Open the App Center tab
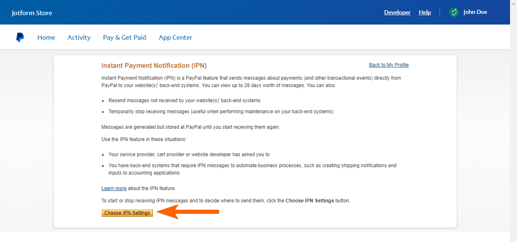Screen dimensions: 517x242 tap(175, 37)
